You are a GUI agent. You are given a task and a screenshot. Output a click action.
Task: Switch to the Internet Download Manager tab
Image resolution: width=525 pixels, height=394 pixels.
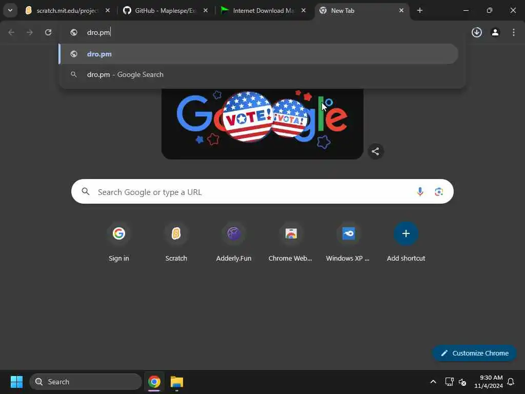[x=263, y=11]
